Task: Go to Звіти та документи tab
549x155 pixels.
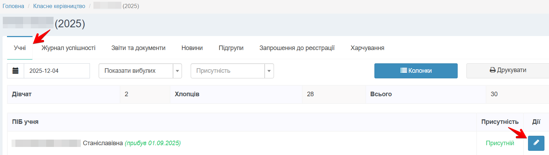Action: 138,48
